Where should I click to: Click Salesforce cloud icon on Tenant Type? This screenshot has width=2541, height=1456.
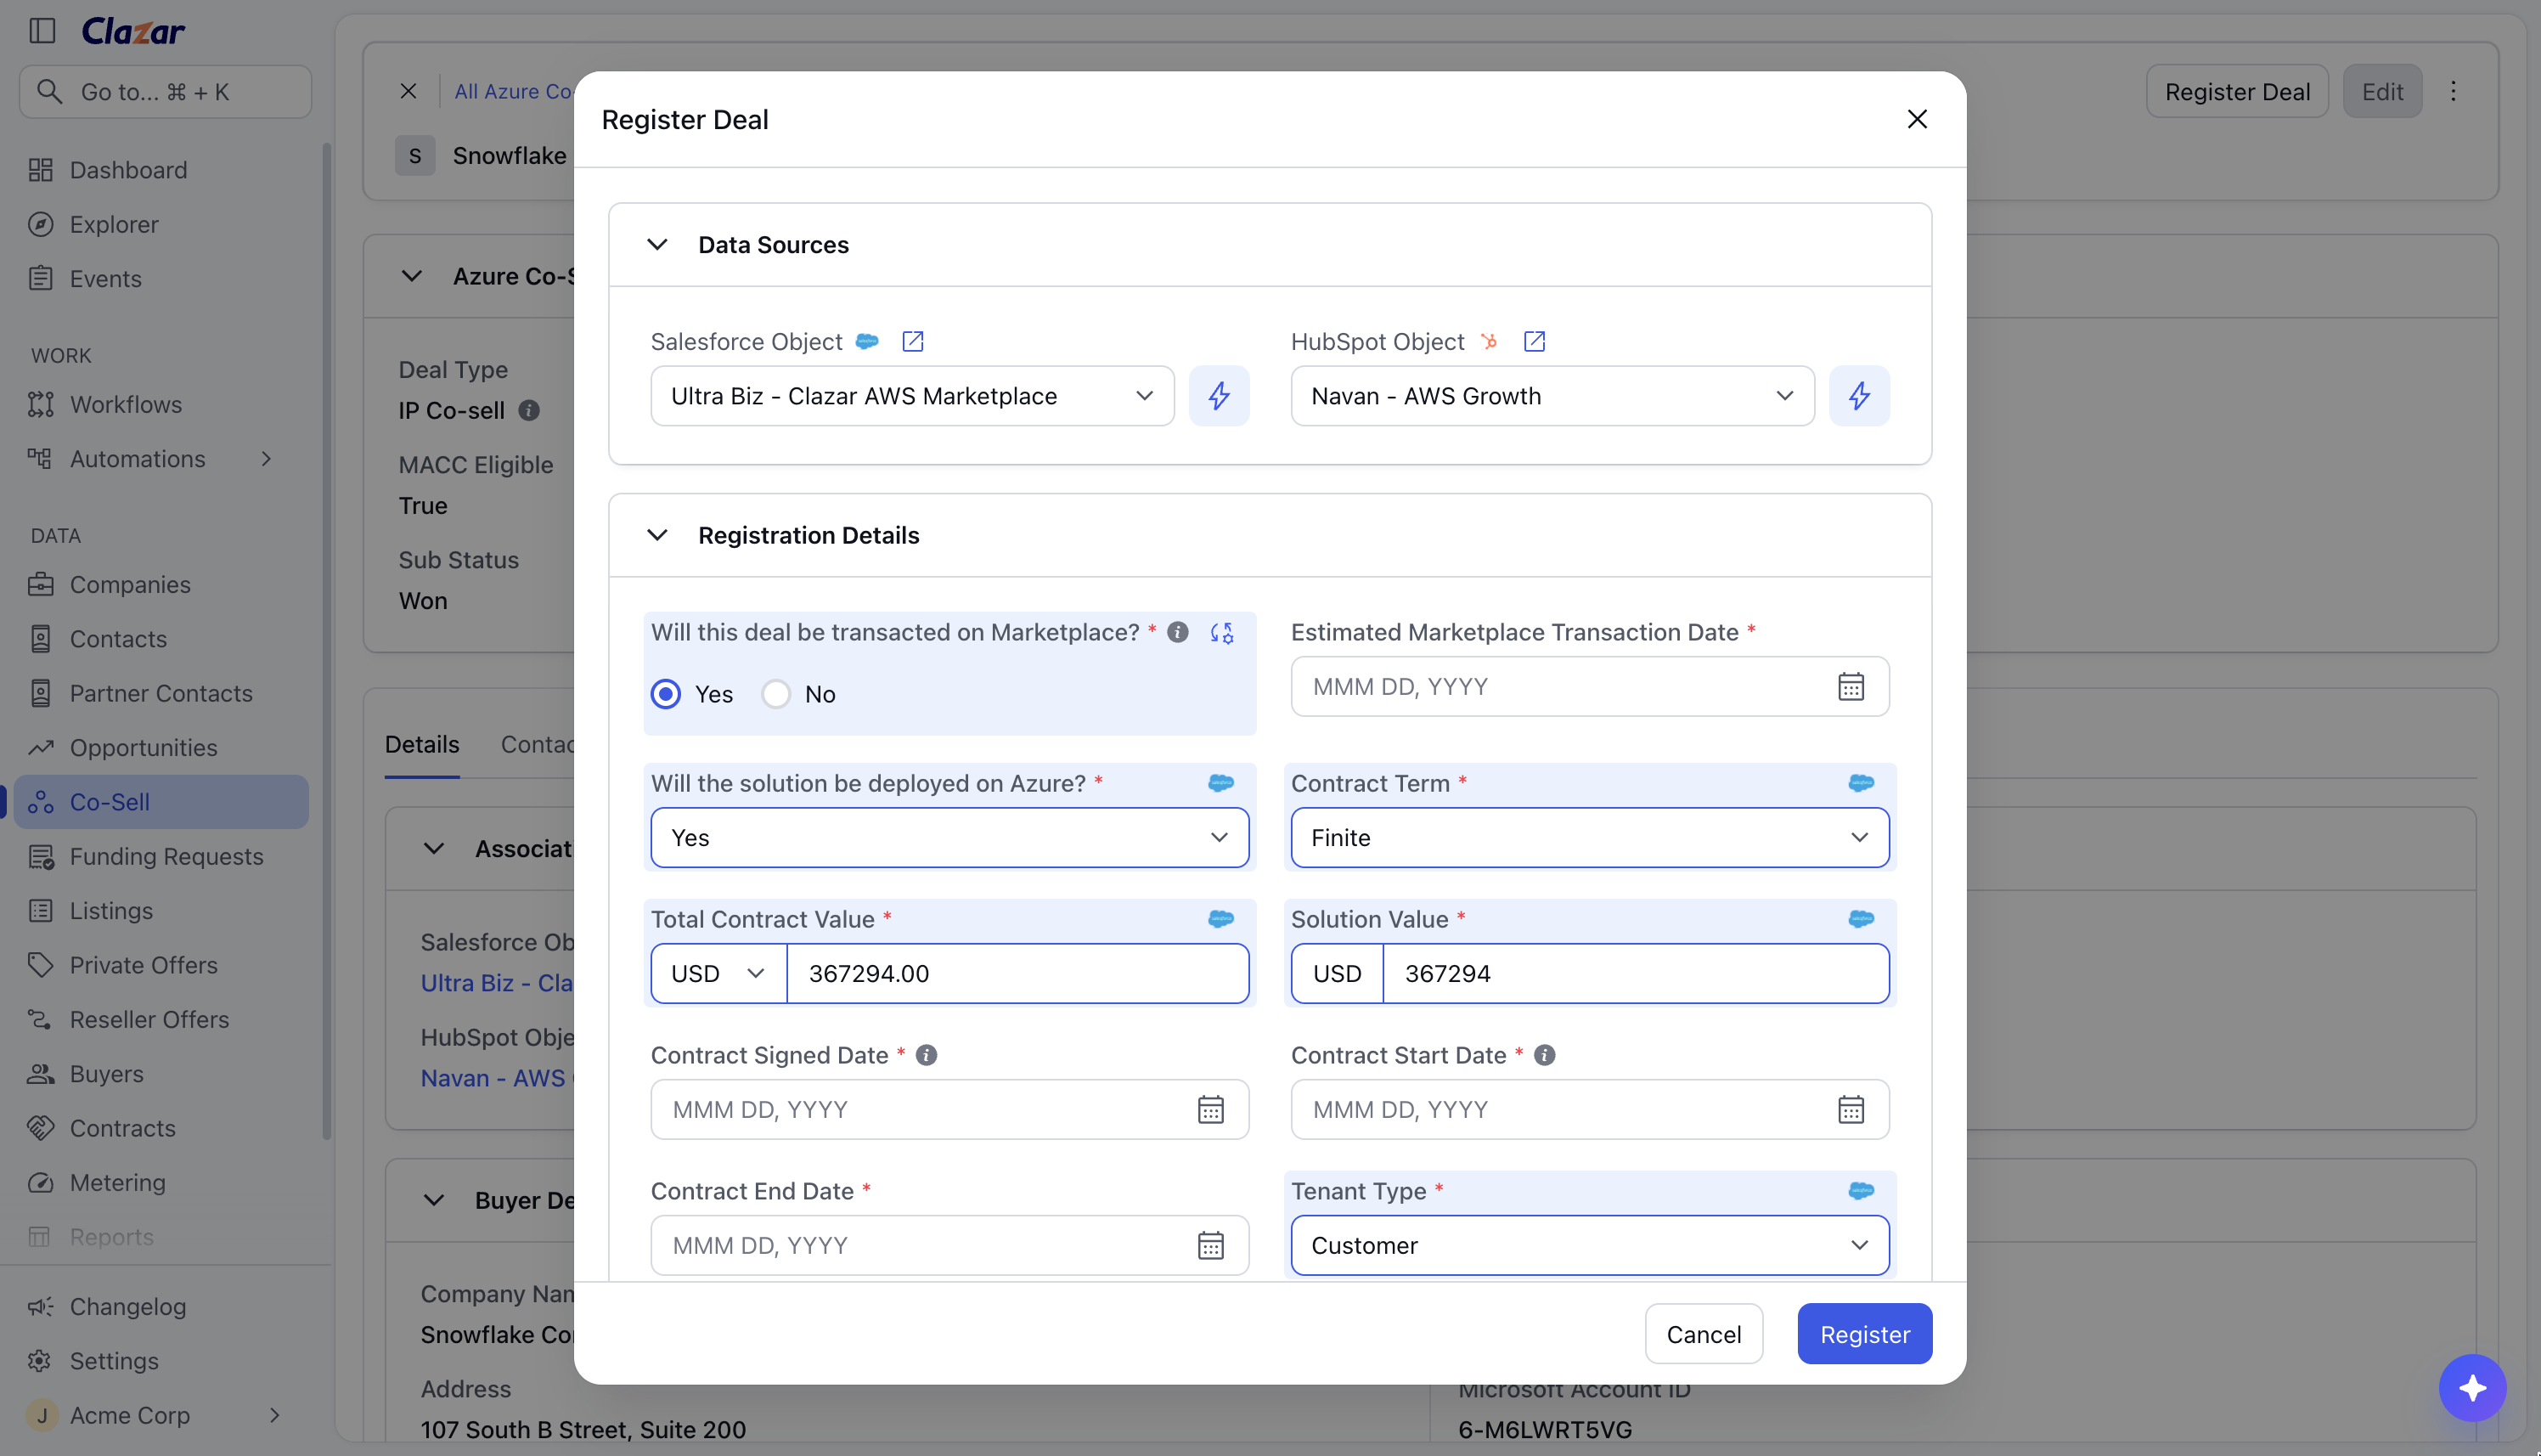(x=1860, y=1191)
